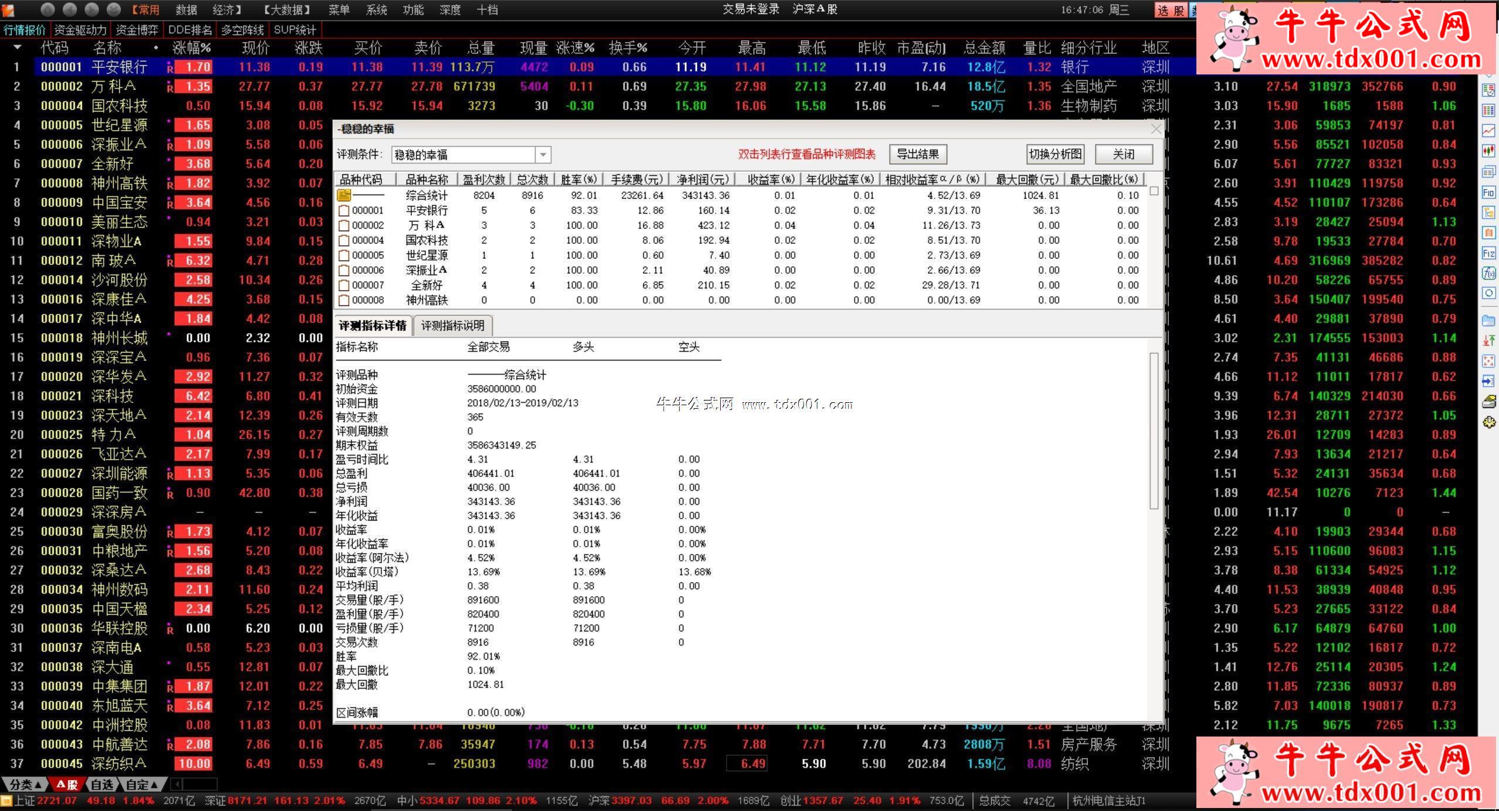This screenshot has width=1499, height=811.
Task: Click the round forward-arrow navigation button
Action: (92, 9)
